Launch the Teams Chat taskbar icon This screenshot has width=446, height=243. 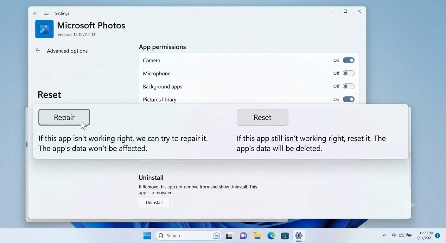coord(243,236)
